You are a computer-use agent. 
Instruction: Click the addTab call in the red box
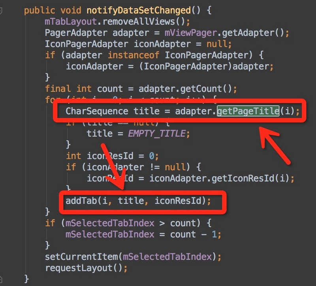pyautogui.click(x=81, y=201)
